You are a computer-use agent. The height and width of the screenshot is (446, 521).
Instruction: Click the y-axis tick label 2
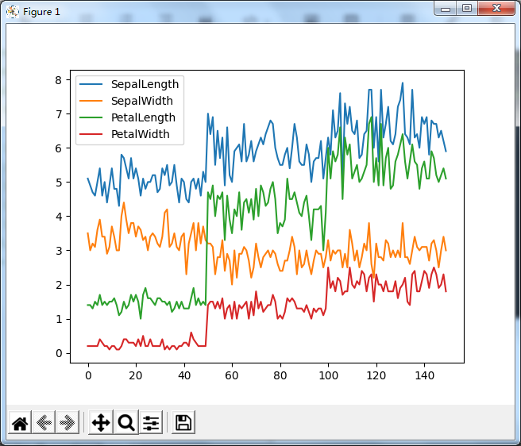click(59, 285)
